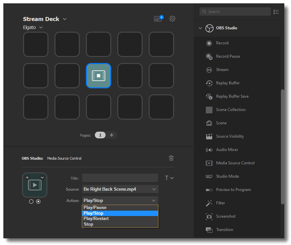
Task: Click the Filter label
Action: click(220, 203)
